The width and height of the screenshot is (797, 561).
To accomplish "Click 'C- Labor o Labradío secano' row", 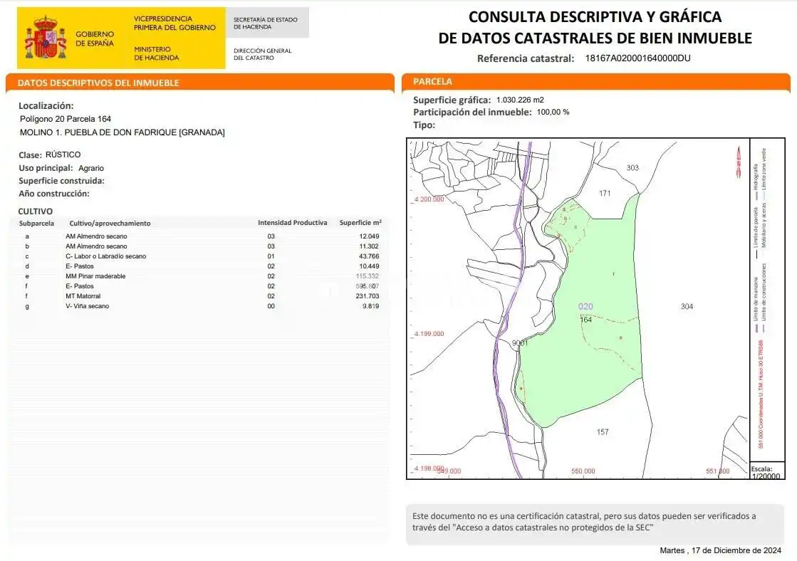I will coord(105,256).
